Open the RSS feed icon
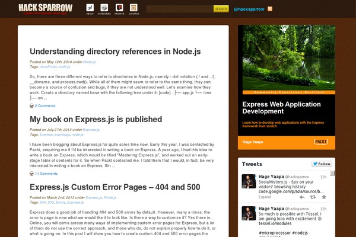 pos(270,9)
